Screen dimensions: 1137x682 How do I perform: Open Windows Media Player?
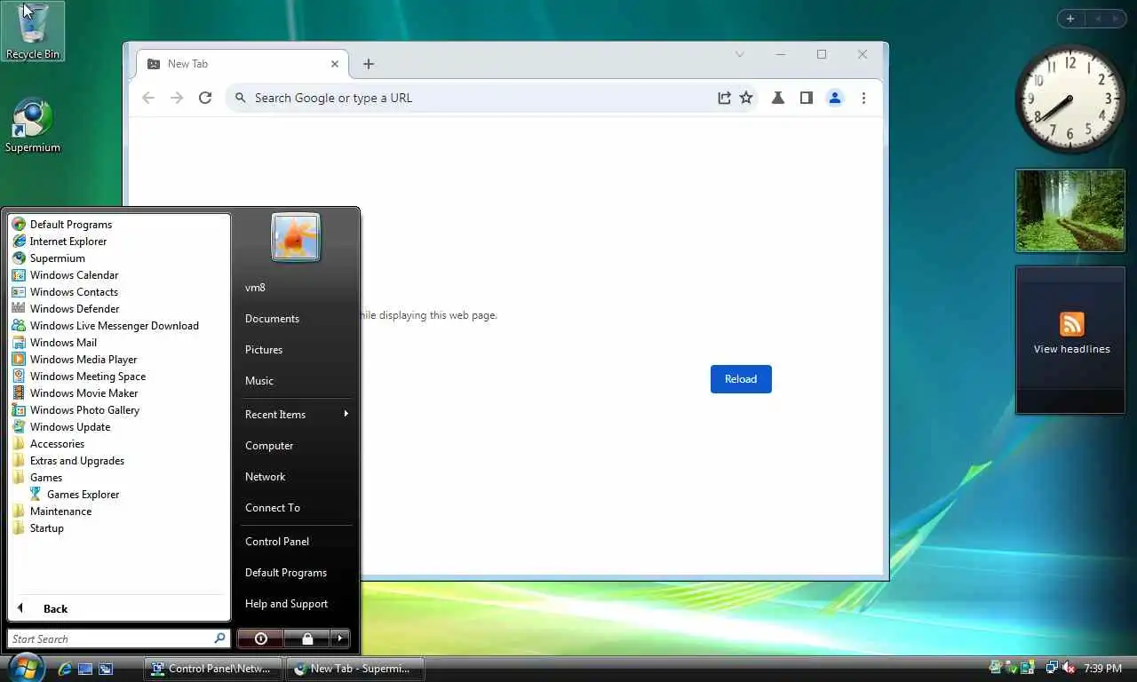[x=74, y=360]
